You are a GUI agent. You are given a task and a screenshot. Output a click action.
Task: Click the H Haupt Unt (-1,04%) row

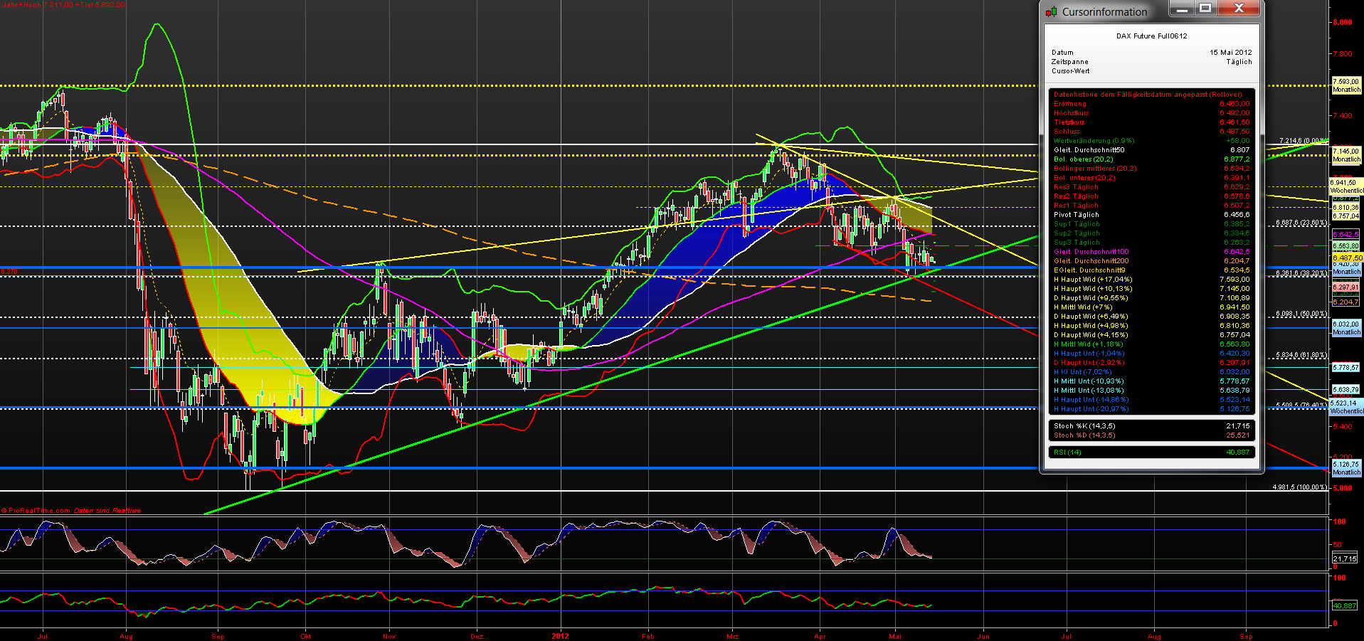(x=1151, y=354)
